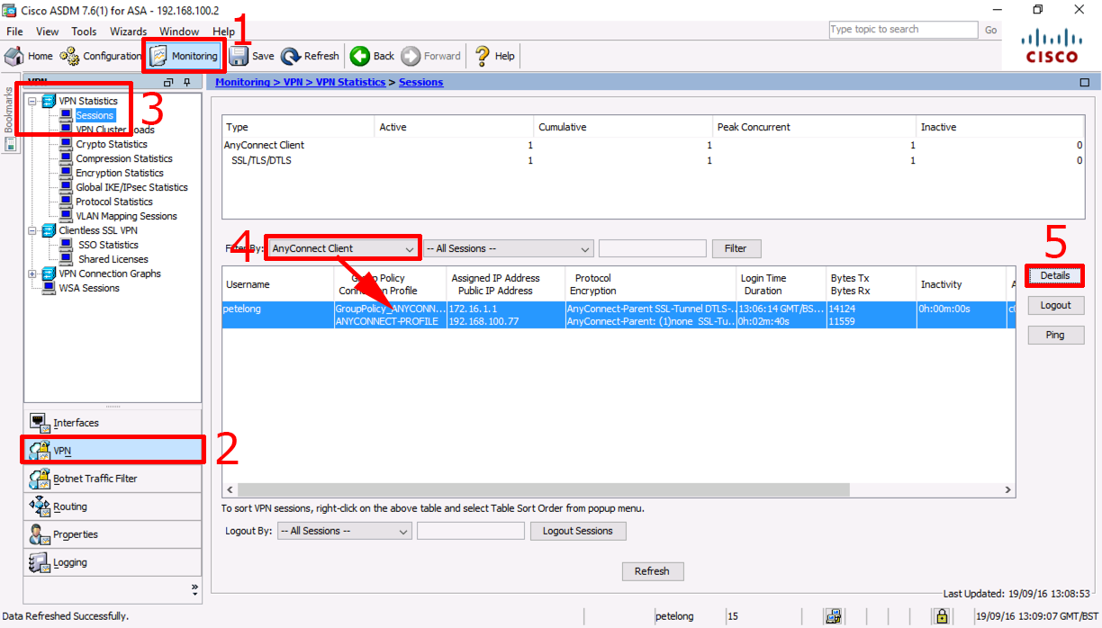Open the Filter By AnyConnect Client dropdown
The height and width of the screenshot is (628, 1102).
[343, 248]
